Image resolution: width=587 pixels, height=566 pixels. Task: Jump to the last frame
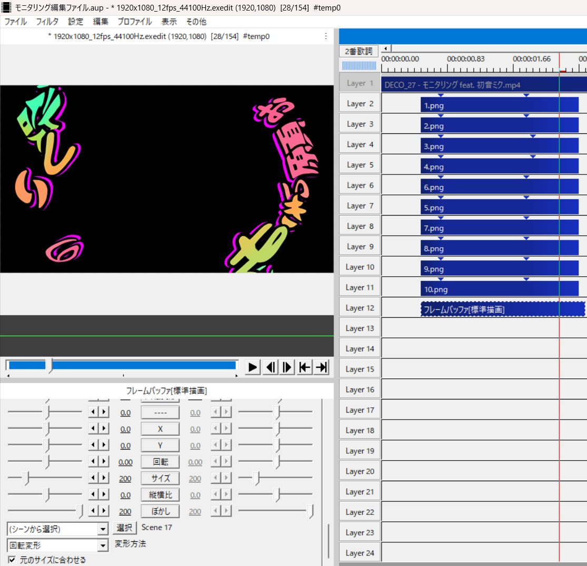coord(322,367)
